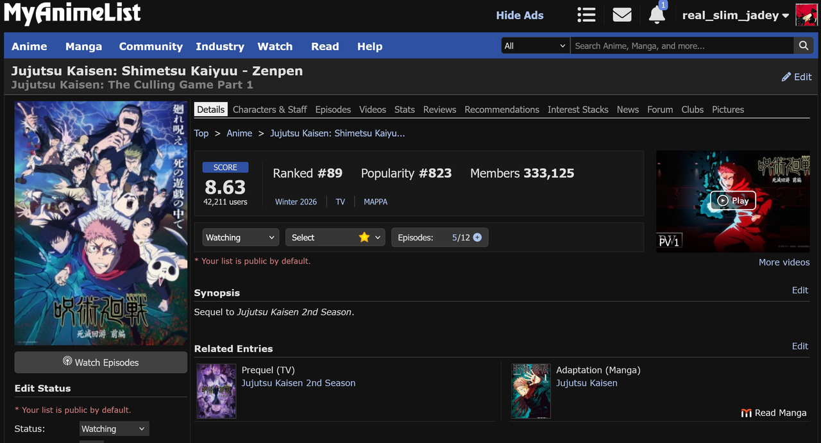Viewport: 821px width, 443px height.
Task: Switch to the Reviews tab
Action: pyautogui.click(x=440, y=110)
